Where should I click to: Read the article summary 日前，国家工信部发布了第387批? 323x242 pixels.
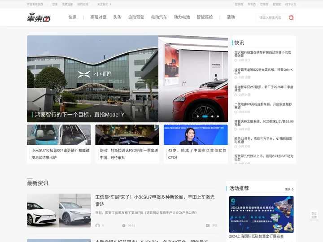146,212
